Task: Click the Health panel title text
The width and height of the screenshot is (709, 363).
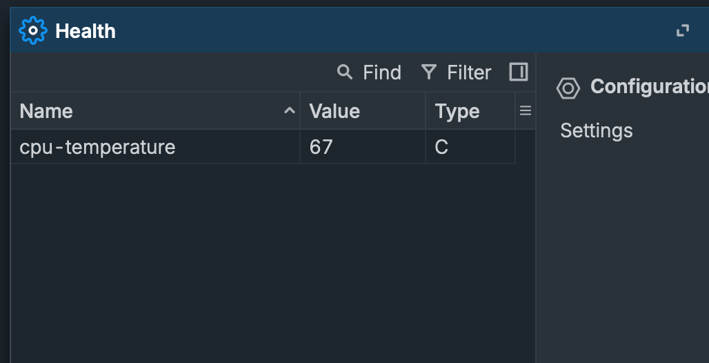Action: [86, 31]
